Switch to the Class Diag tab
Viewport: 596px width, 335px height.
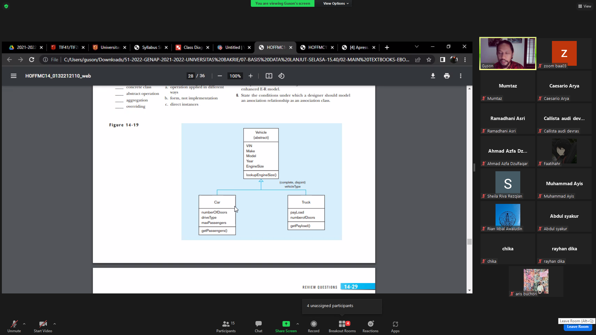click(192, 47)
